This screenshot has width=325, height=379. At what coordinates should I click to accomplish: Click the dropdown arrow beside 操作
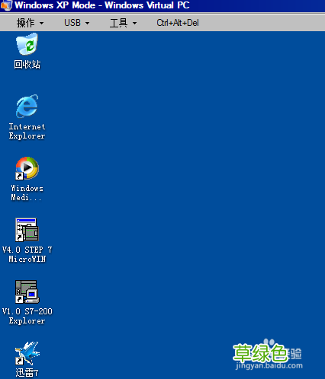tap(41, 24)
